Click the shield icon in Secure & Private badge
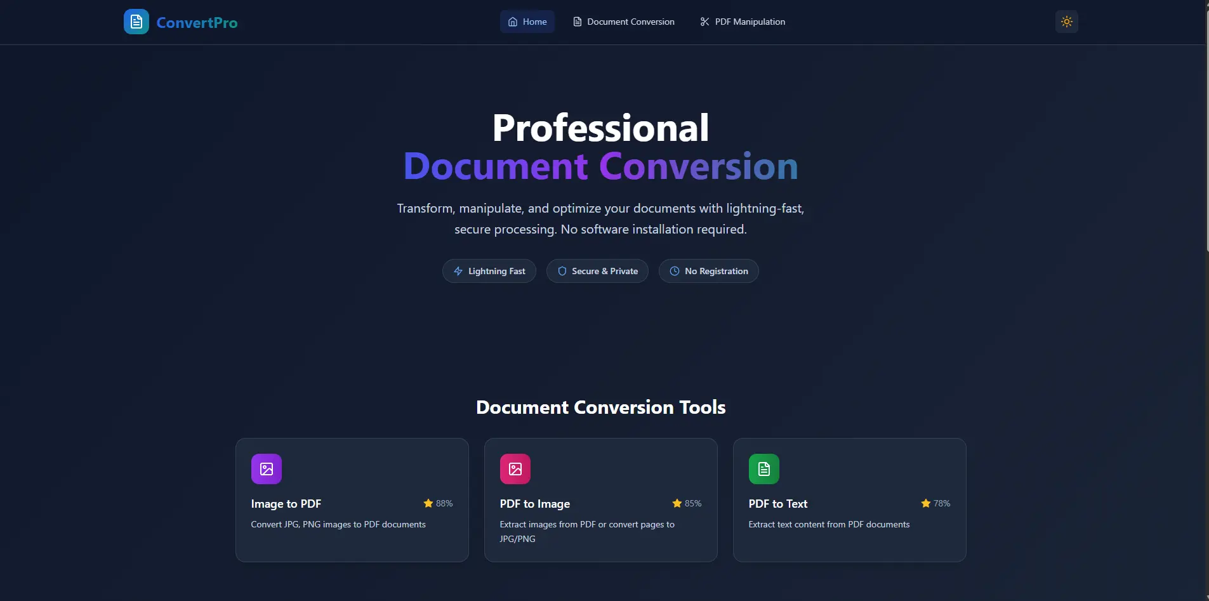 tap(563, 271)
